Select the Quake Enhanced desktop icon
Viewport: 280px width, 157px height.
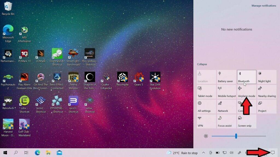click(106, 81)
